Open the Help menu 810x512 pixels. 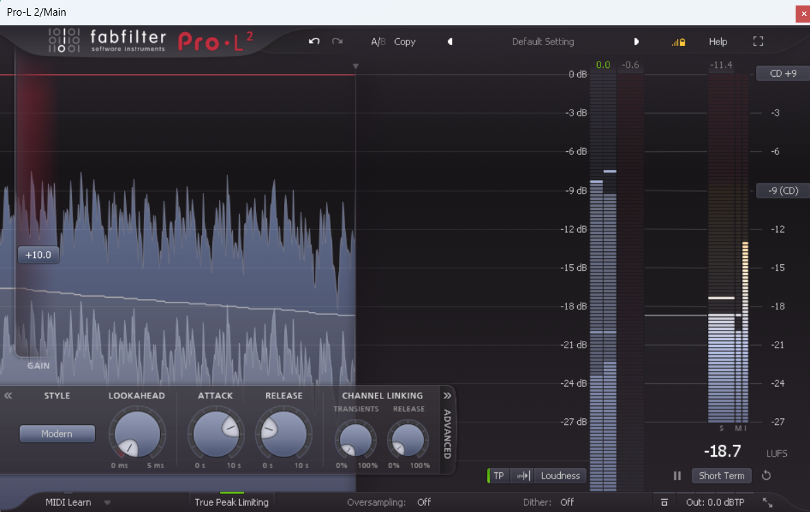coord(718,42)
